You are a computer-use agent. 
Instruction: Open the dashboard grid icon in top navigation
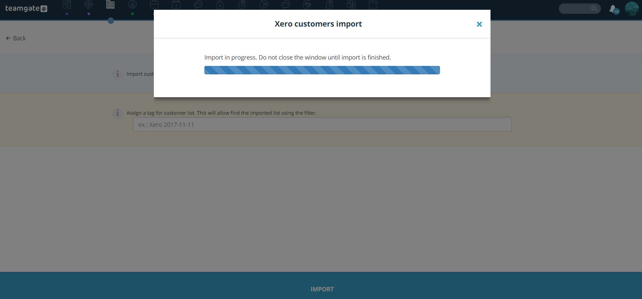coord(67,5)
